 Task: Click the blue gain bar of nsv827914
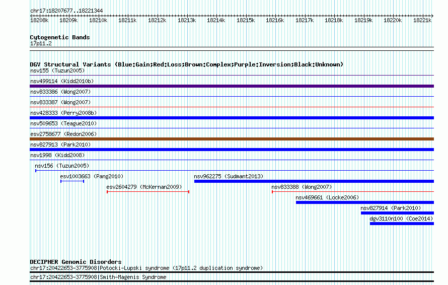pyautogui.click(x=398, y=213)
